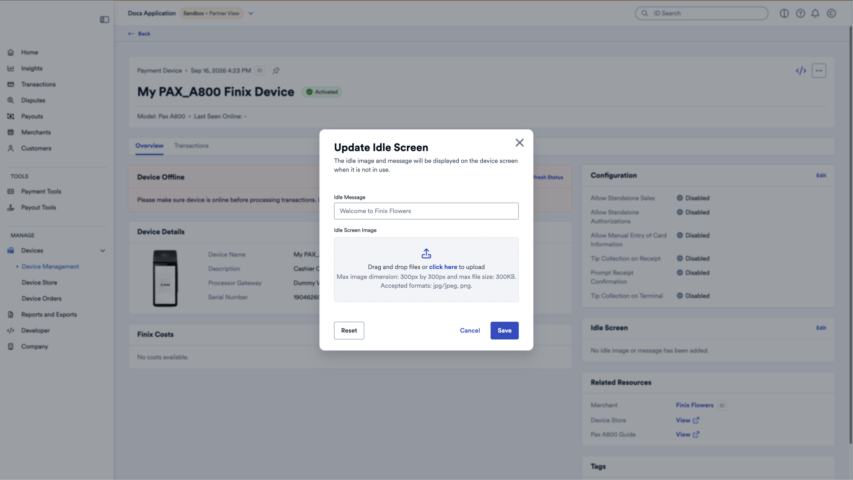The width and height of the screenshot is (853, 480).
Task: Open Merchants in the sidebar
Action: tap(36, 132)
